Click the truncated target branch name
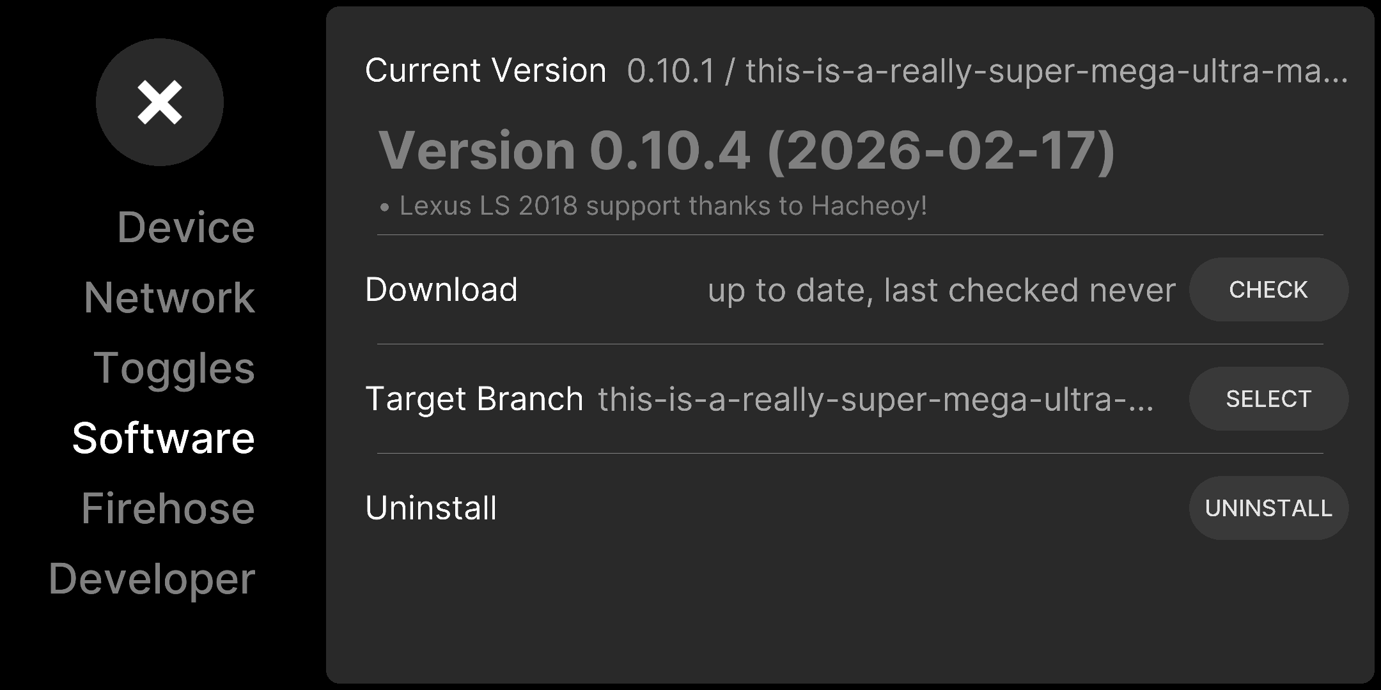The image size is (1381, 690). 876,399
